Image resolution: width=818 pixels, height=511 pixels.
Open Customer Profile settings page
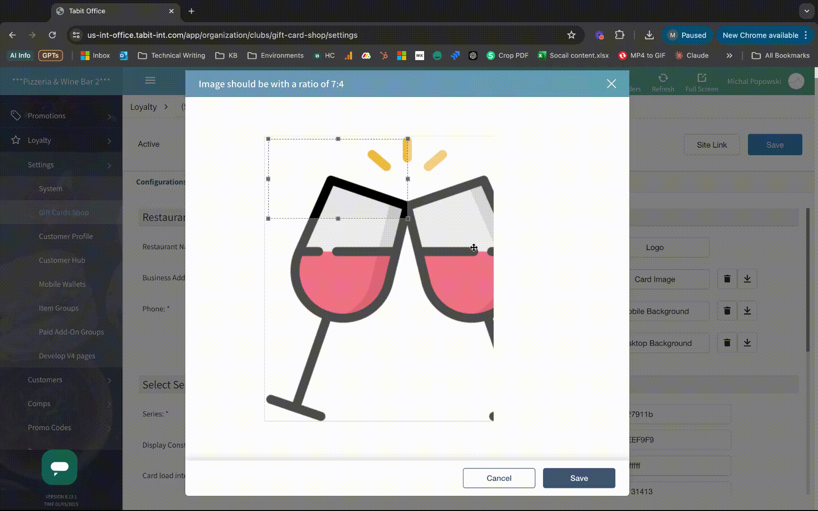[66, 237]
